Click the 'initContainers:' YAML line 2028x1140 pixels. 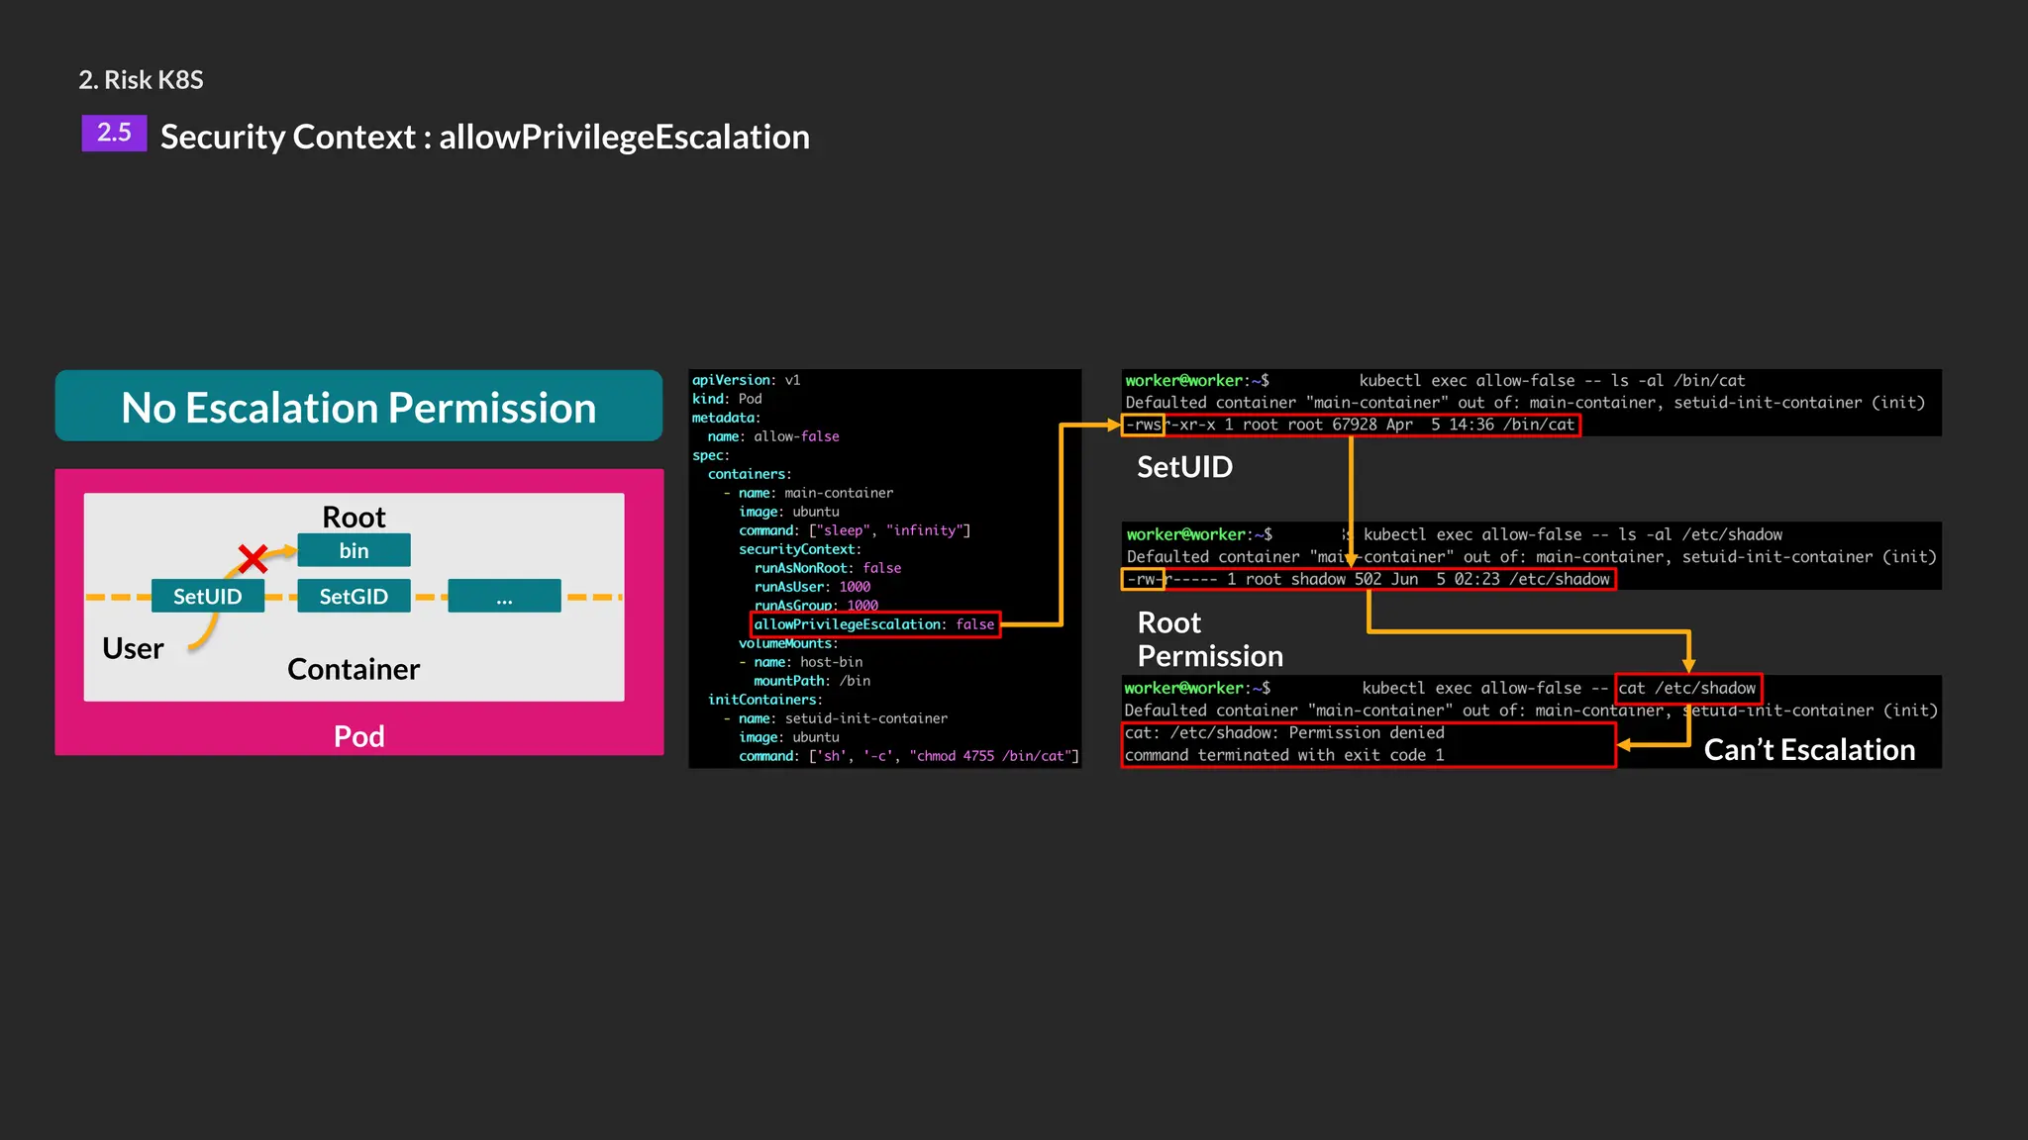click(x=764, y=700)
